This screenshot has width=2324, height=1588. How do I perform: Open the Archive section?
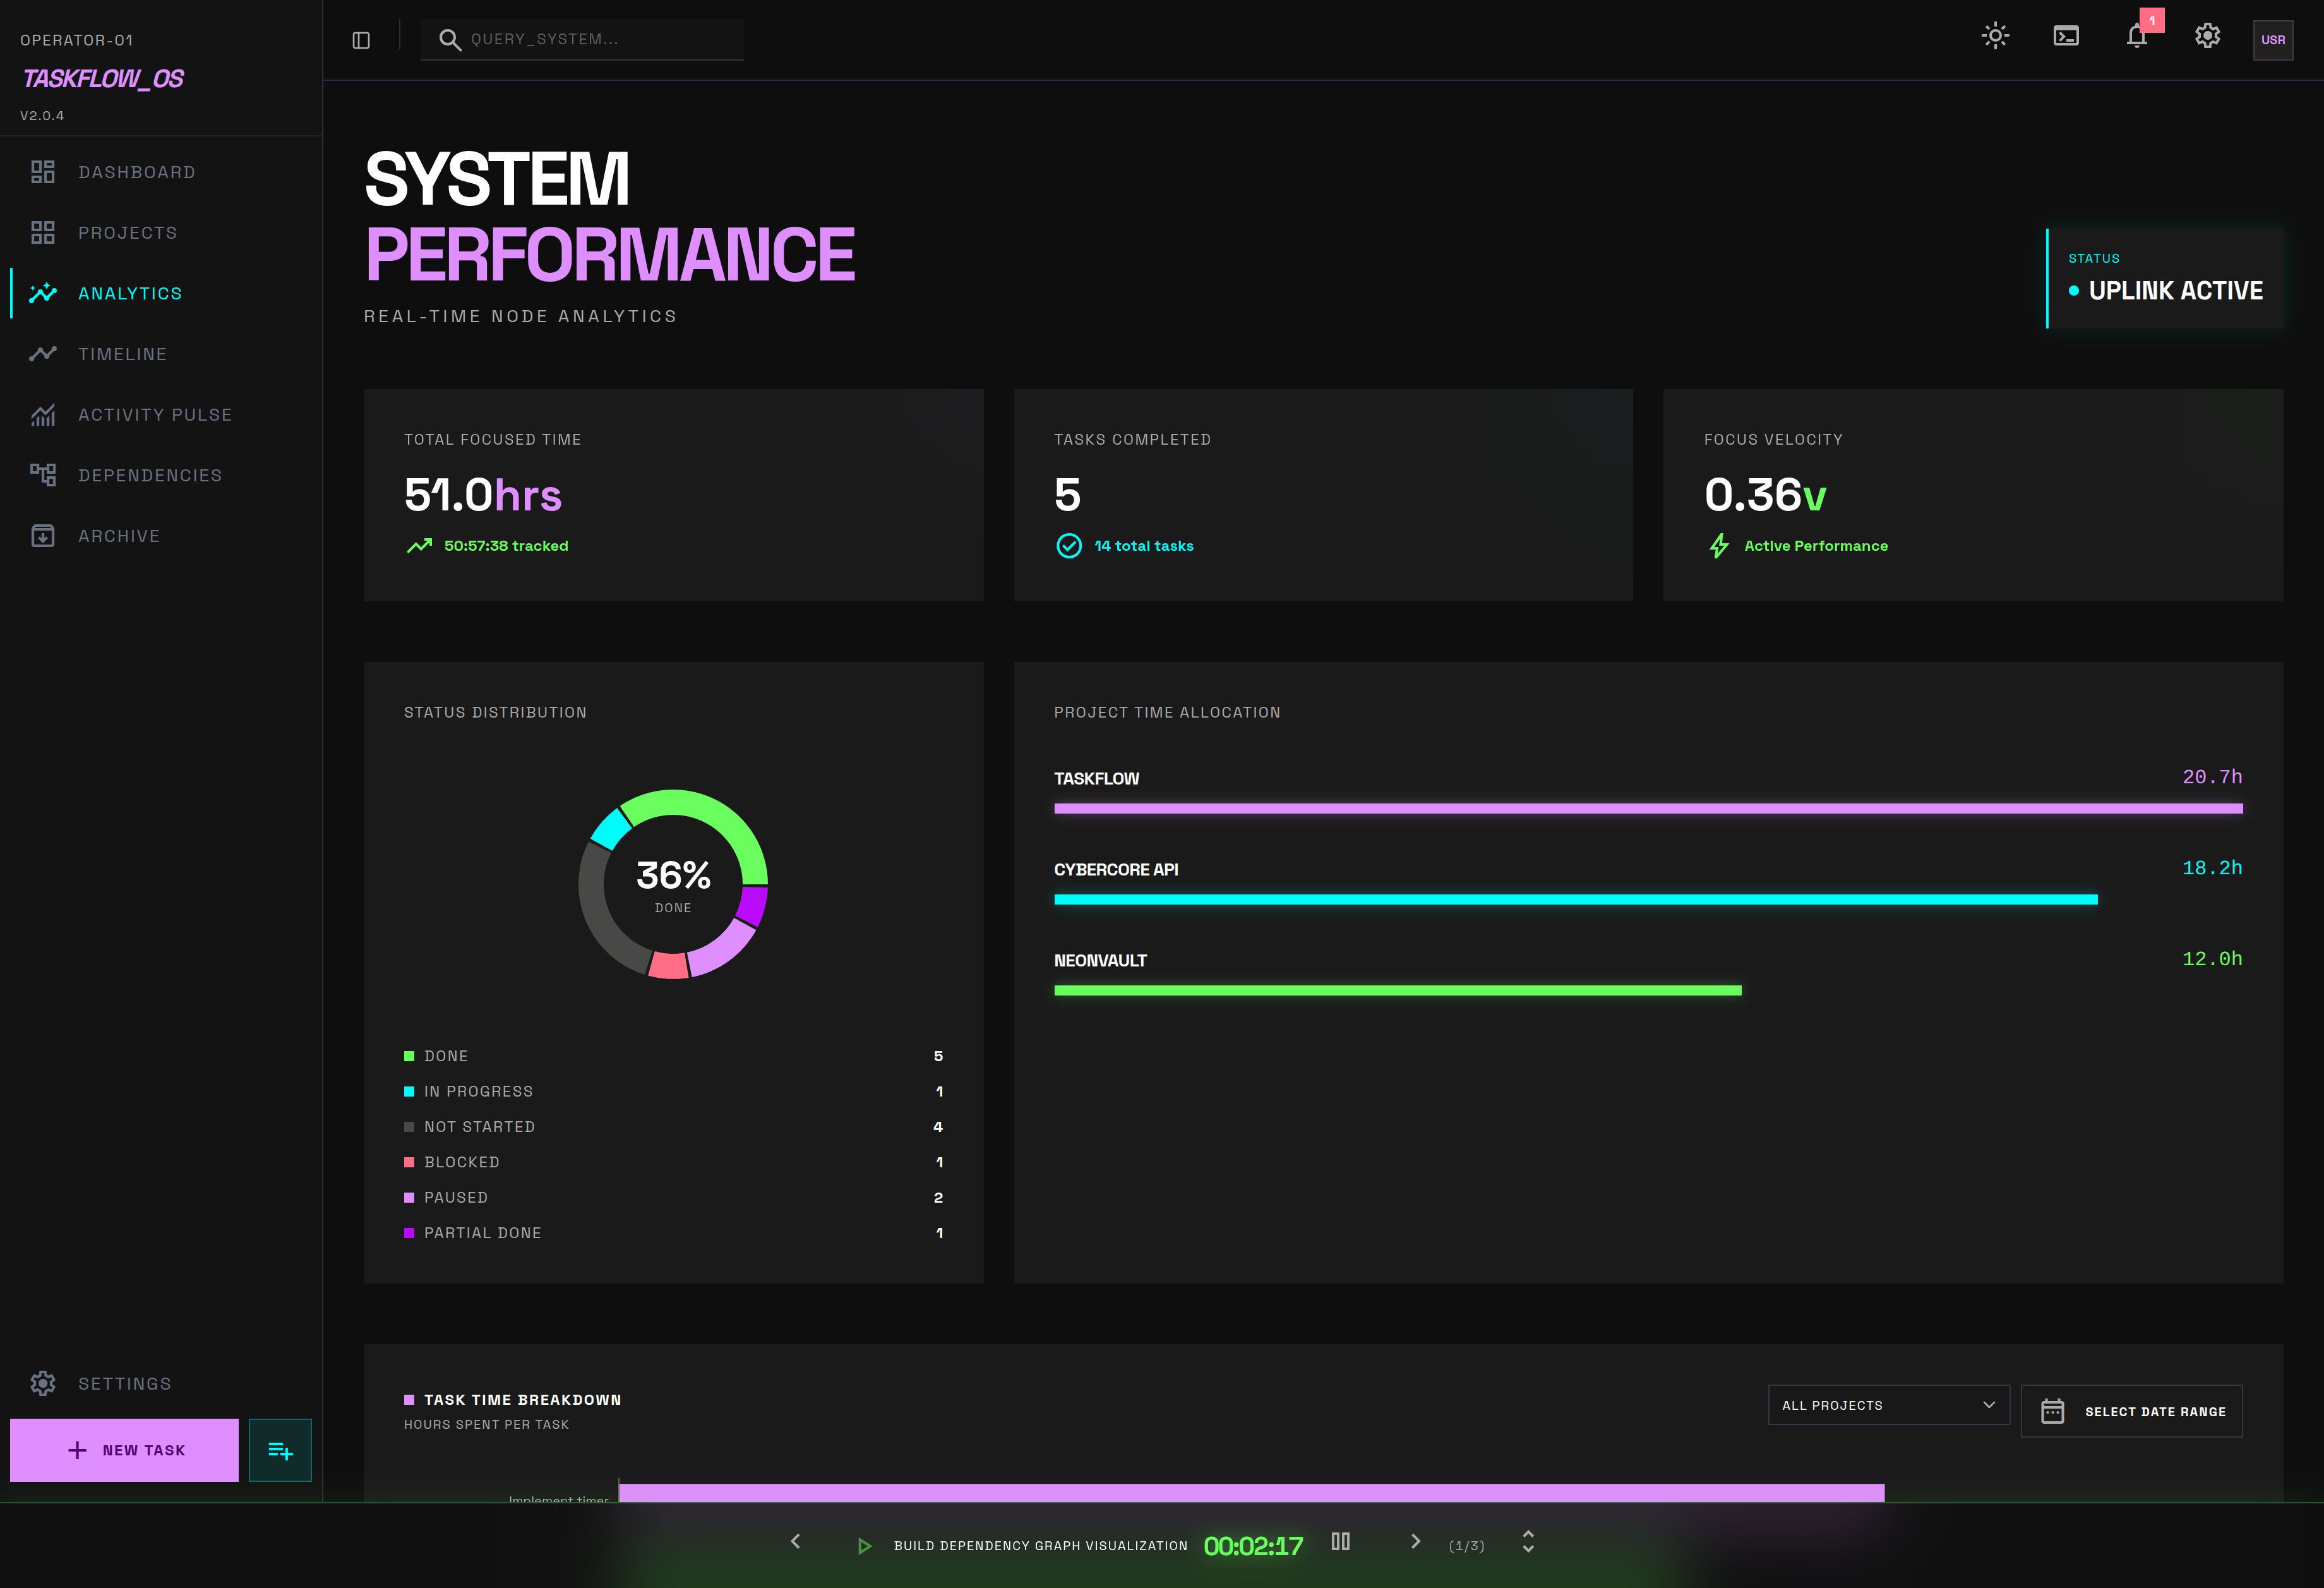coord(119,536)
